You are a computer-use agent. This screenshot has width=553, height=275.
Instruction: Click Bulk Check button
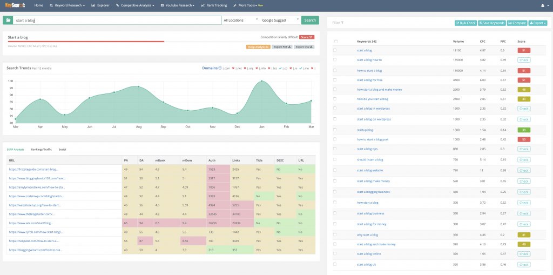(466, 23)
